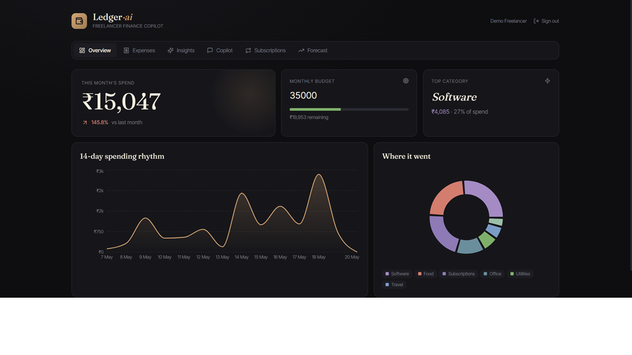This screenshot has width=632, height=355.
Task: Click the ₹19,953 remaining text
Action: tap(309, 118)
